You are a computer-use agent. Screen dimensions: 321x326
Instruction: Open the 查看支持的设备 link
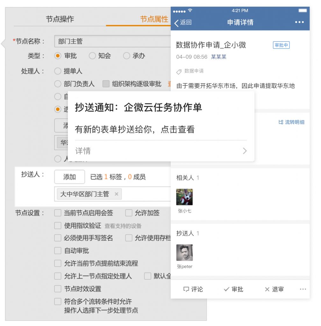tap(123, 226)
